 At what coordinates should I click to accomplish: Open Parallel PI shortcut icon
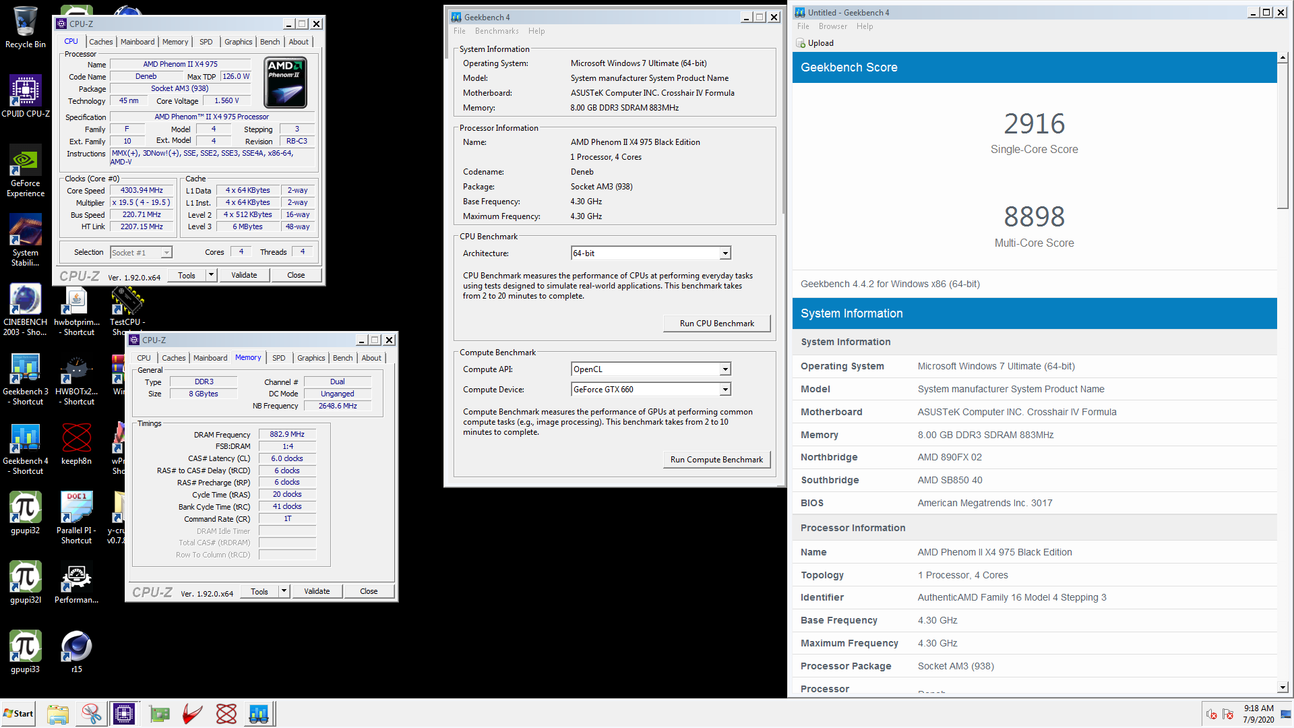click(76, 518)
